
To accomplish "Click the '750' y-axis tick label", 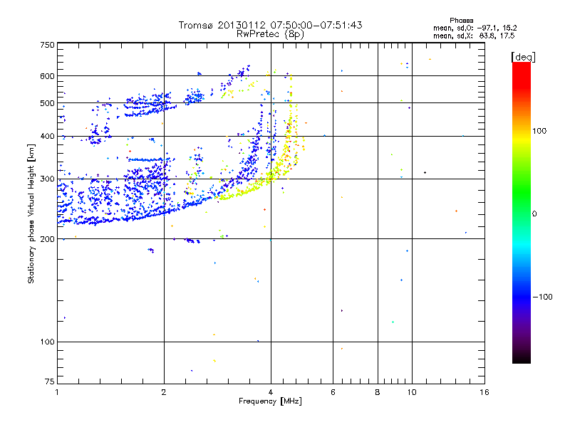I will (47, 45).
